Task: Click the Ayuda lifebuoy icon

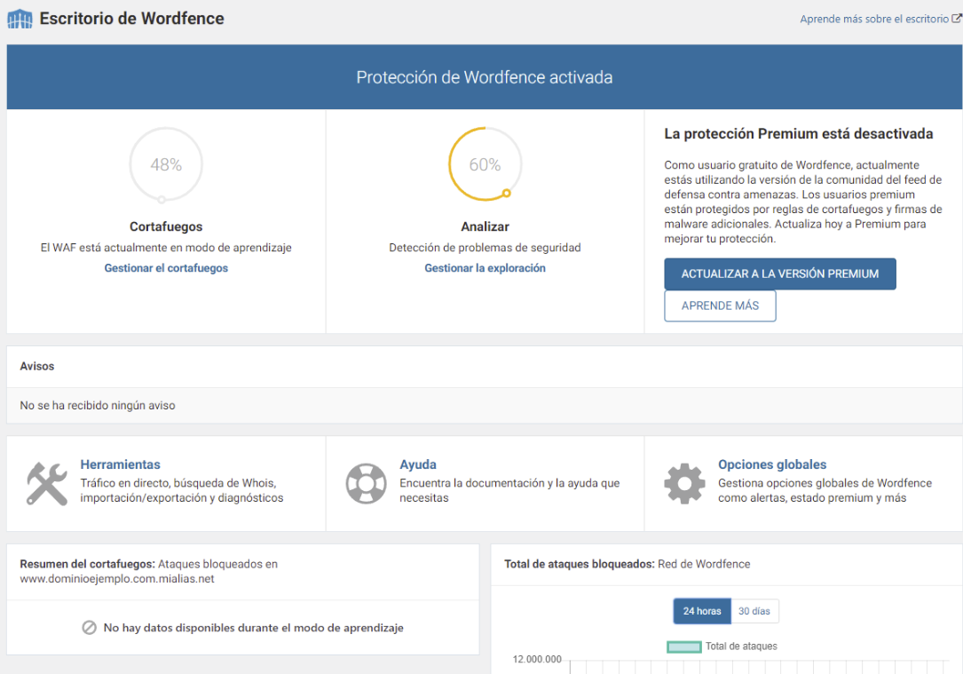Action: coord(366,484)
